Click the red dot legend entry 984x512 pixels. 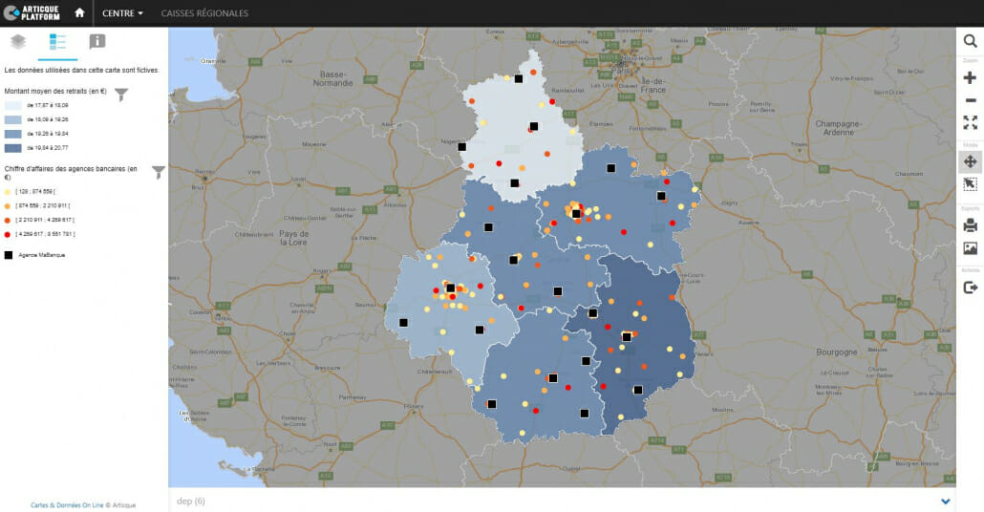(x=8, y=234)
